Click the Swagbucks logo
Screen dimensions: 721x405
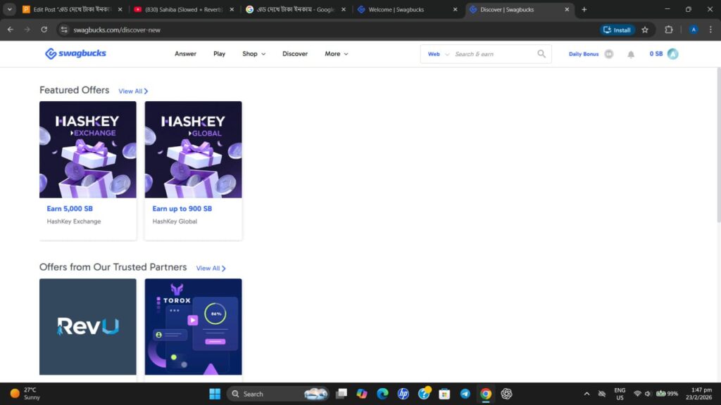75,53
